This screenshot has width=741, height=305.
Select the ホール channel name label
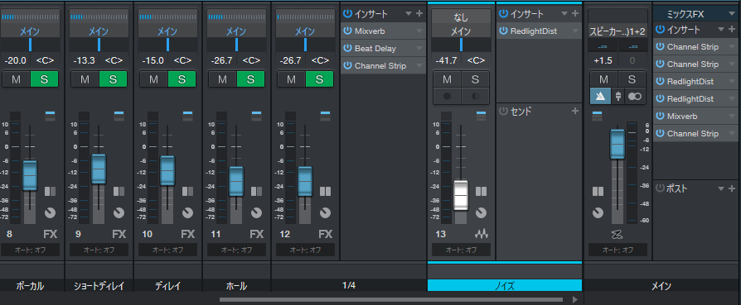tap(236, 286)
